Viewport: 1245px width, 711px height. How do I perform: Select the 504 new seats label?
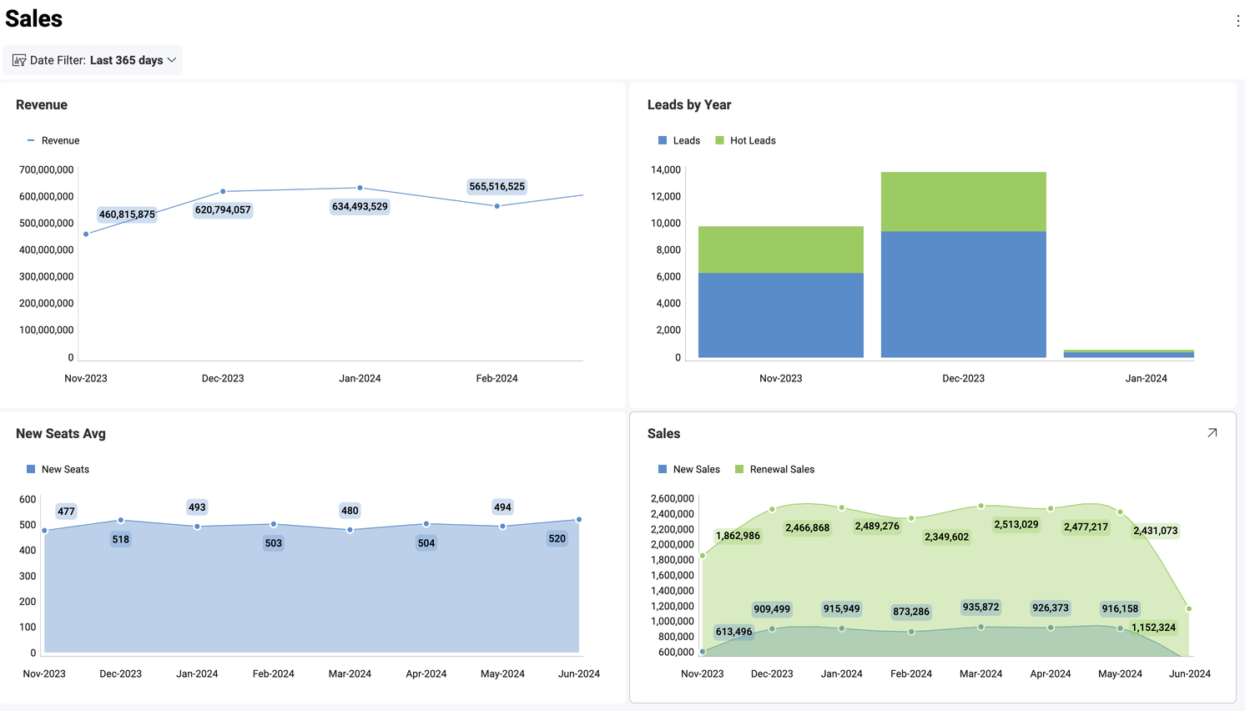[426, 542]
